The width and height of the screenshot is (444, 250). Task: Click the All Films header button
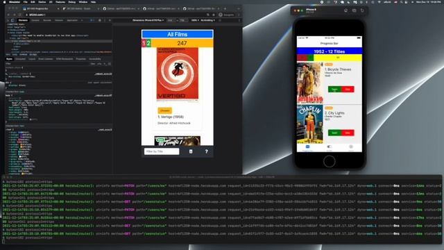(178, 34)
